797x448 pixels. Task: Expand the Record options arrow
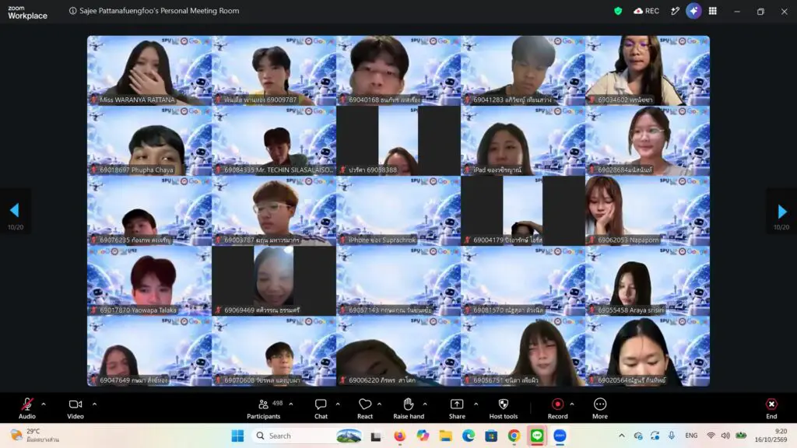tap(572, 404)
